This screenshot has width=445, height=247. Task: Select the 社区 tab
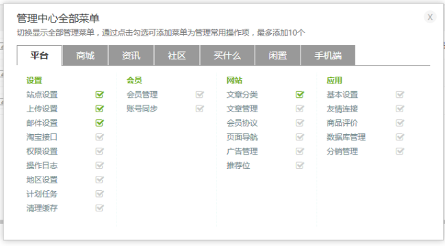[x=177, y=55]
